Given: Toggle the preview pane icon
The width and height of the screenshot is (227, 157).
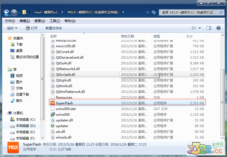Looking at the screenshot, I should tap(209, 28).
